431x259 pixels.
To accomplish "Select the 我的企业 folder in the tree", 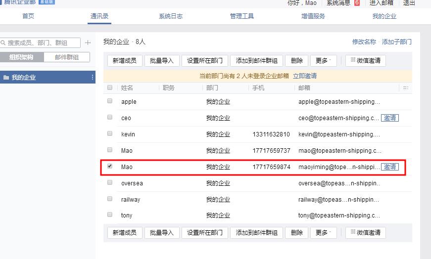I will click(x=24, y=78).
